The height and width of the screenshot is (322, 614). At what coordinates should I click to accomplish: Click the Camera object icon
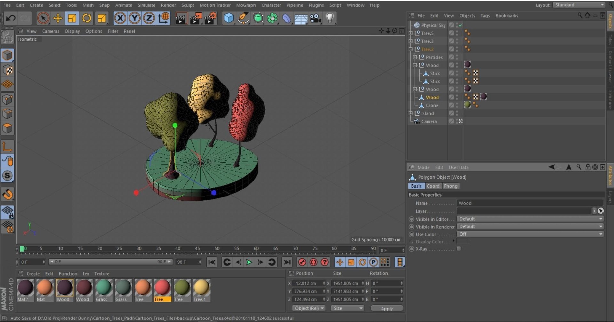315,18
